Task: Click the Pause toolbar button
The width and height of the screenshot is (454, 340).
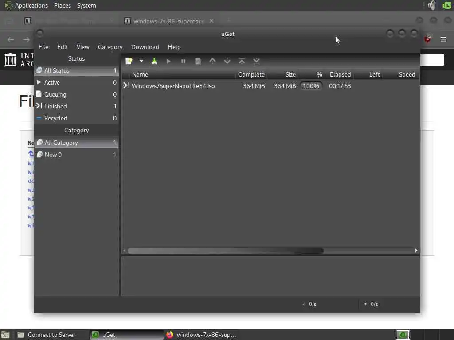Action: 183,61
